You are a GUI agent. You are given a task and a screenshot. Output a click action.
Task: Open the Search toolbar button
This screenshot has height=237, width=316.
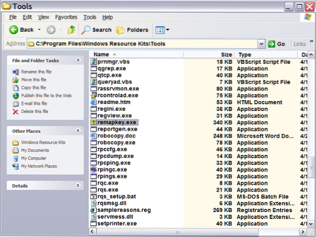[96, 30]
